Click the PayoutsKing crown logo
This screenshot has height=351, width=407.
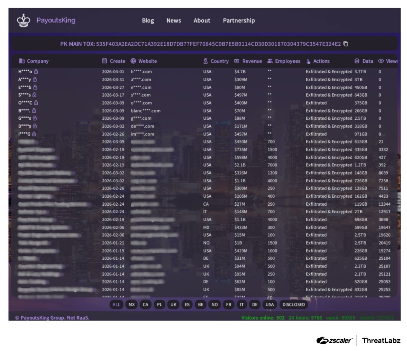click(23, 20)
